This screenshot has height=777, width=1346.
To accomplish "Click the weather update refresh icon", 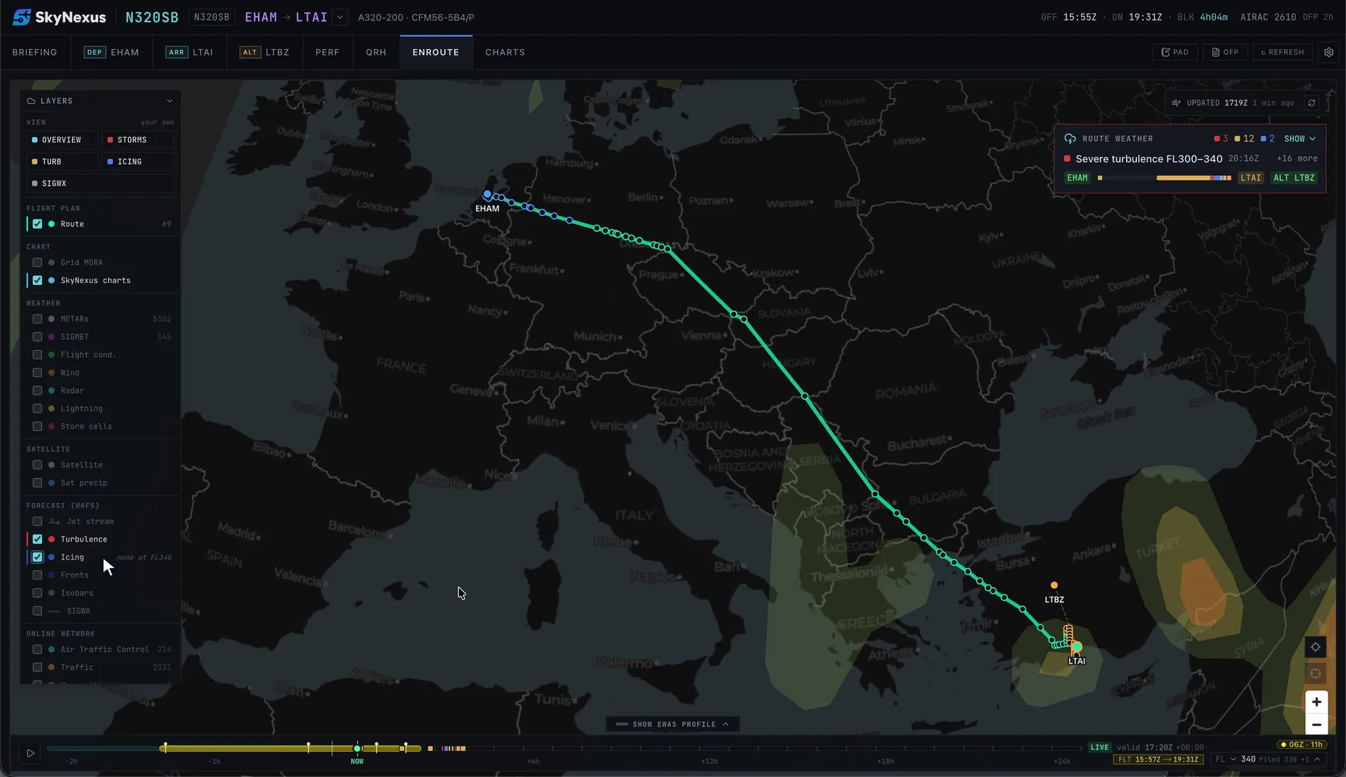I will (1312, 102).
